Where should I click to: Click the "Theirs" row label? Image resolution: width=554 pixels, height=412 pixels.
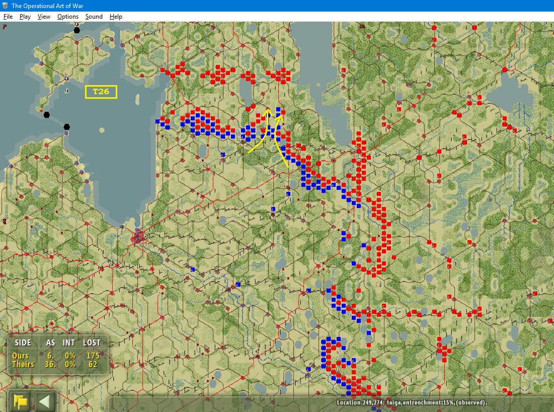[x=23, y=364]
